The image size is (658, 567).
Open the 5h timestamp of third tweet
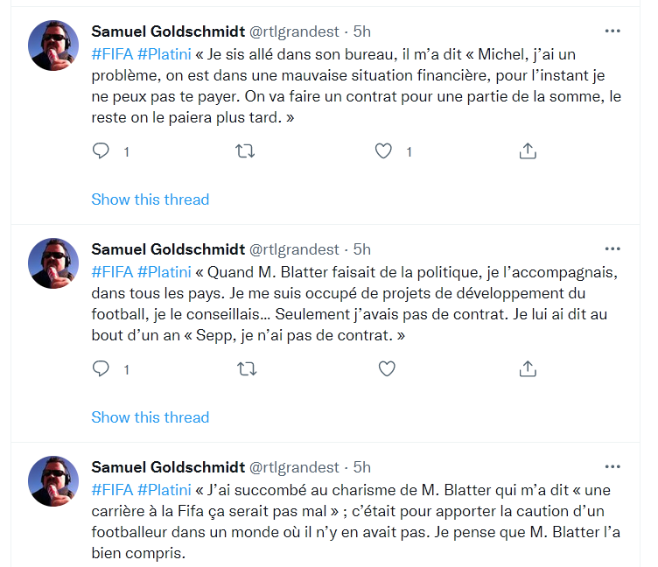point(361,467)
